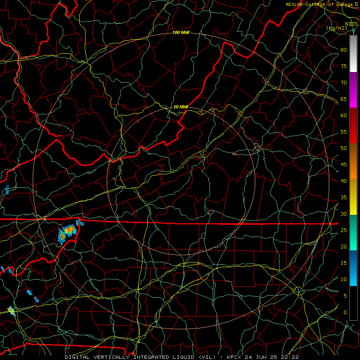Click the scale value 40

coord(344,181)
